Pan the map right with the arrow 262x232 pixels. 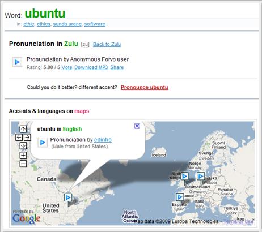(x=27, y=138)
